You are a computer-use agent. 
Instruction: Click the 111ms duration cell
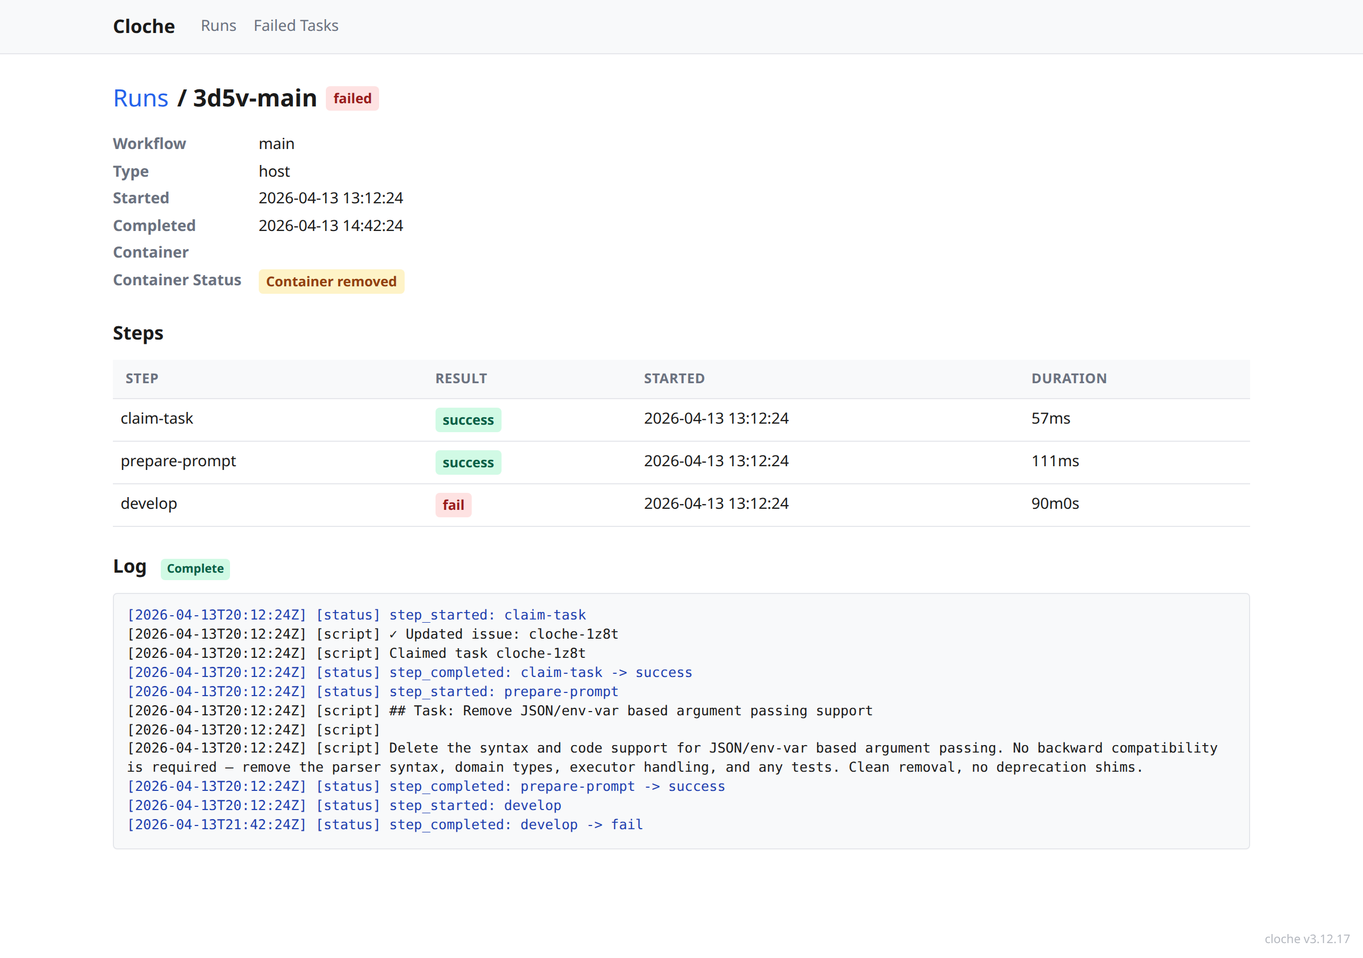pos(1055,461)
